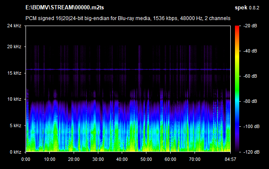The image size is (269, 169).
Task: Click the -100 dB label on the scale
Action: pyautogui.click(x=252, y=126)
